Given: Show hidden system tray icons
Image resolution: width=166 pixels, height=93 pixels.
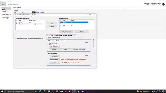Looking at the screenshot, I should [150, 91].
